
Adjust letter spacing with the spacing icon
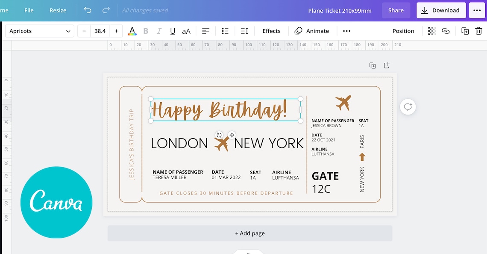point(245,31)
